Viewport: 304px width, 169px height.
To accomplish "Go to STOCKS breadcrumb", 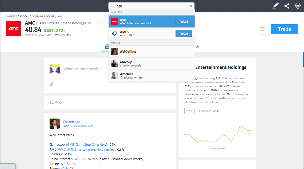I will pyautogui.click(x=24, y=17).
